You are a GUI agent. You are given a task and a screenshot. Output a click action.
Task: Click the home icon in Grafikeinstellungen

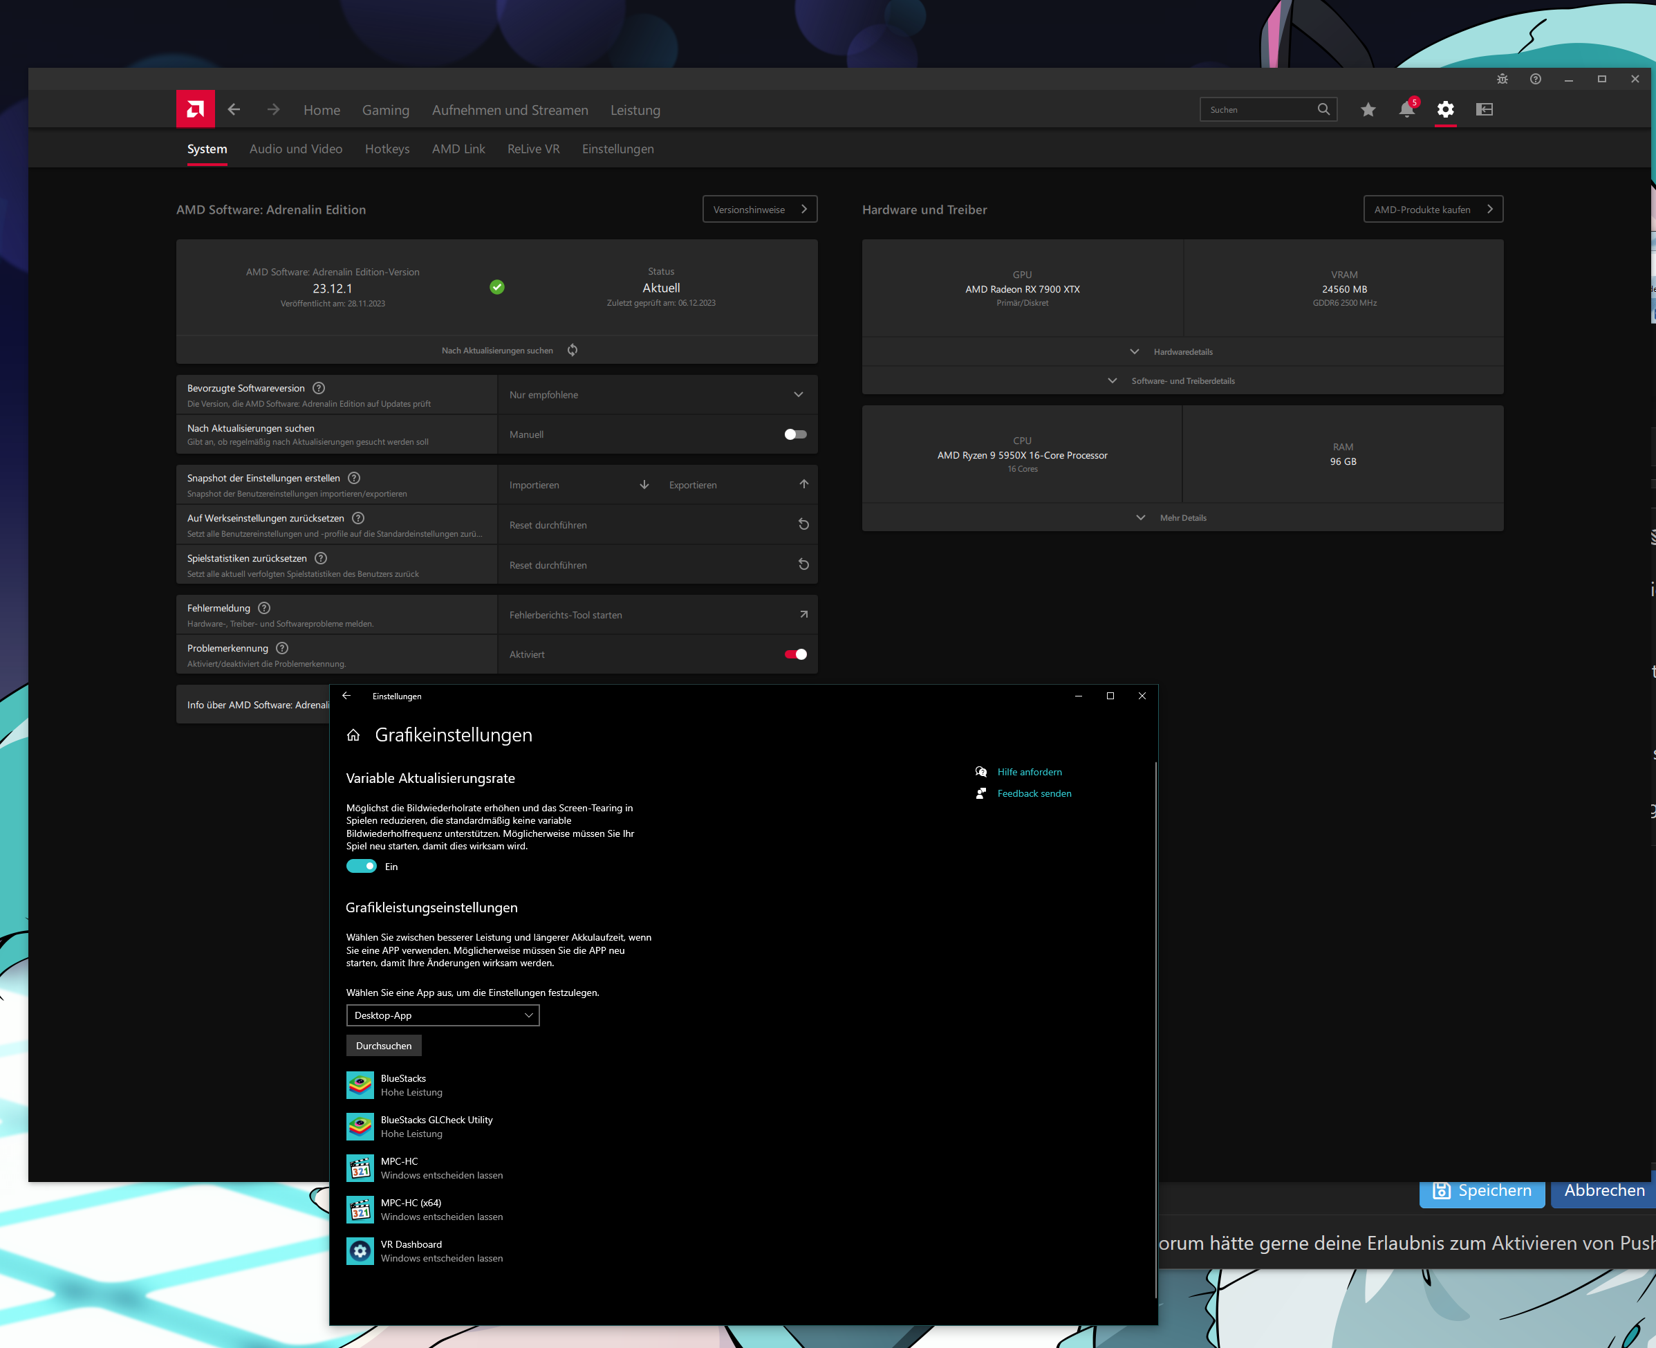coord(353,735)
